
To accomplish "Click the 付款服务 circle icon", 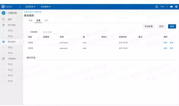I will 4,59.
